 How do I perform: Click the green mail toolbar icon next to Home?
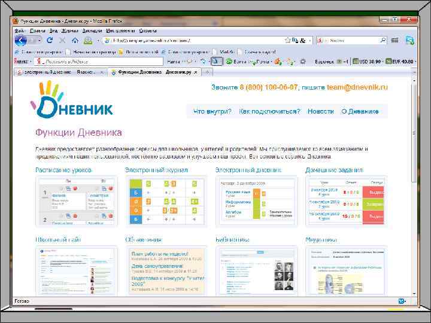[x=88, y=41]
